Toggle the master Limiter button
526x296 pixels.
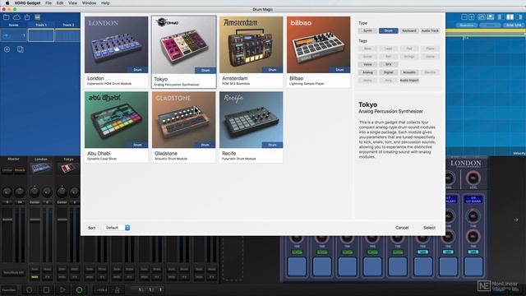pyautogui.click(x=7, y=170)
